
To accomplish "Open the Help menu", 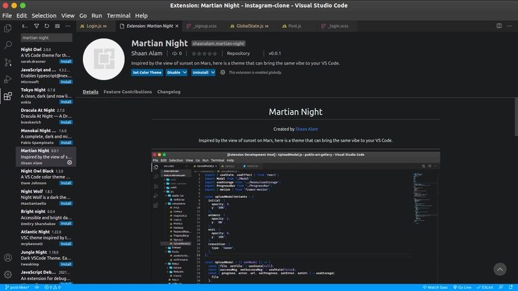I will click(x=141, y=16).
